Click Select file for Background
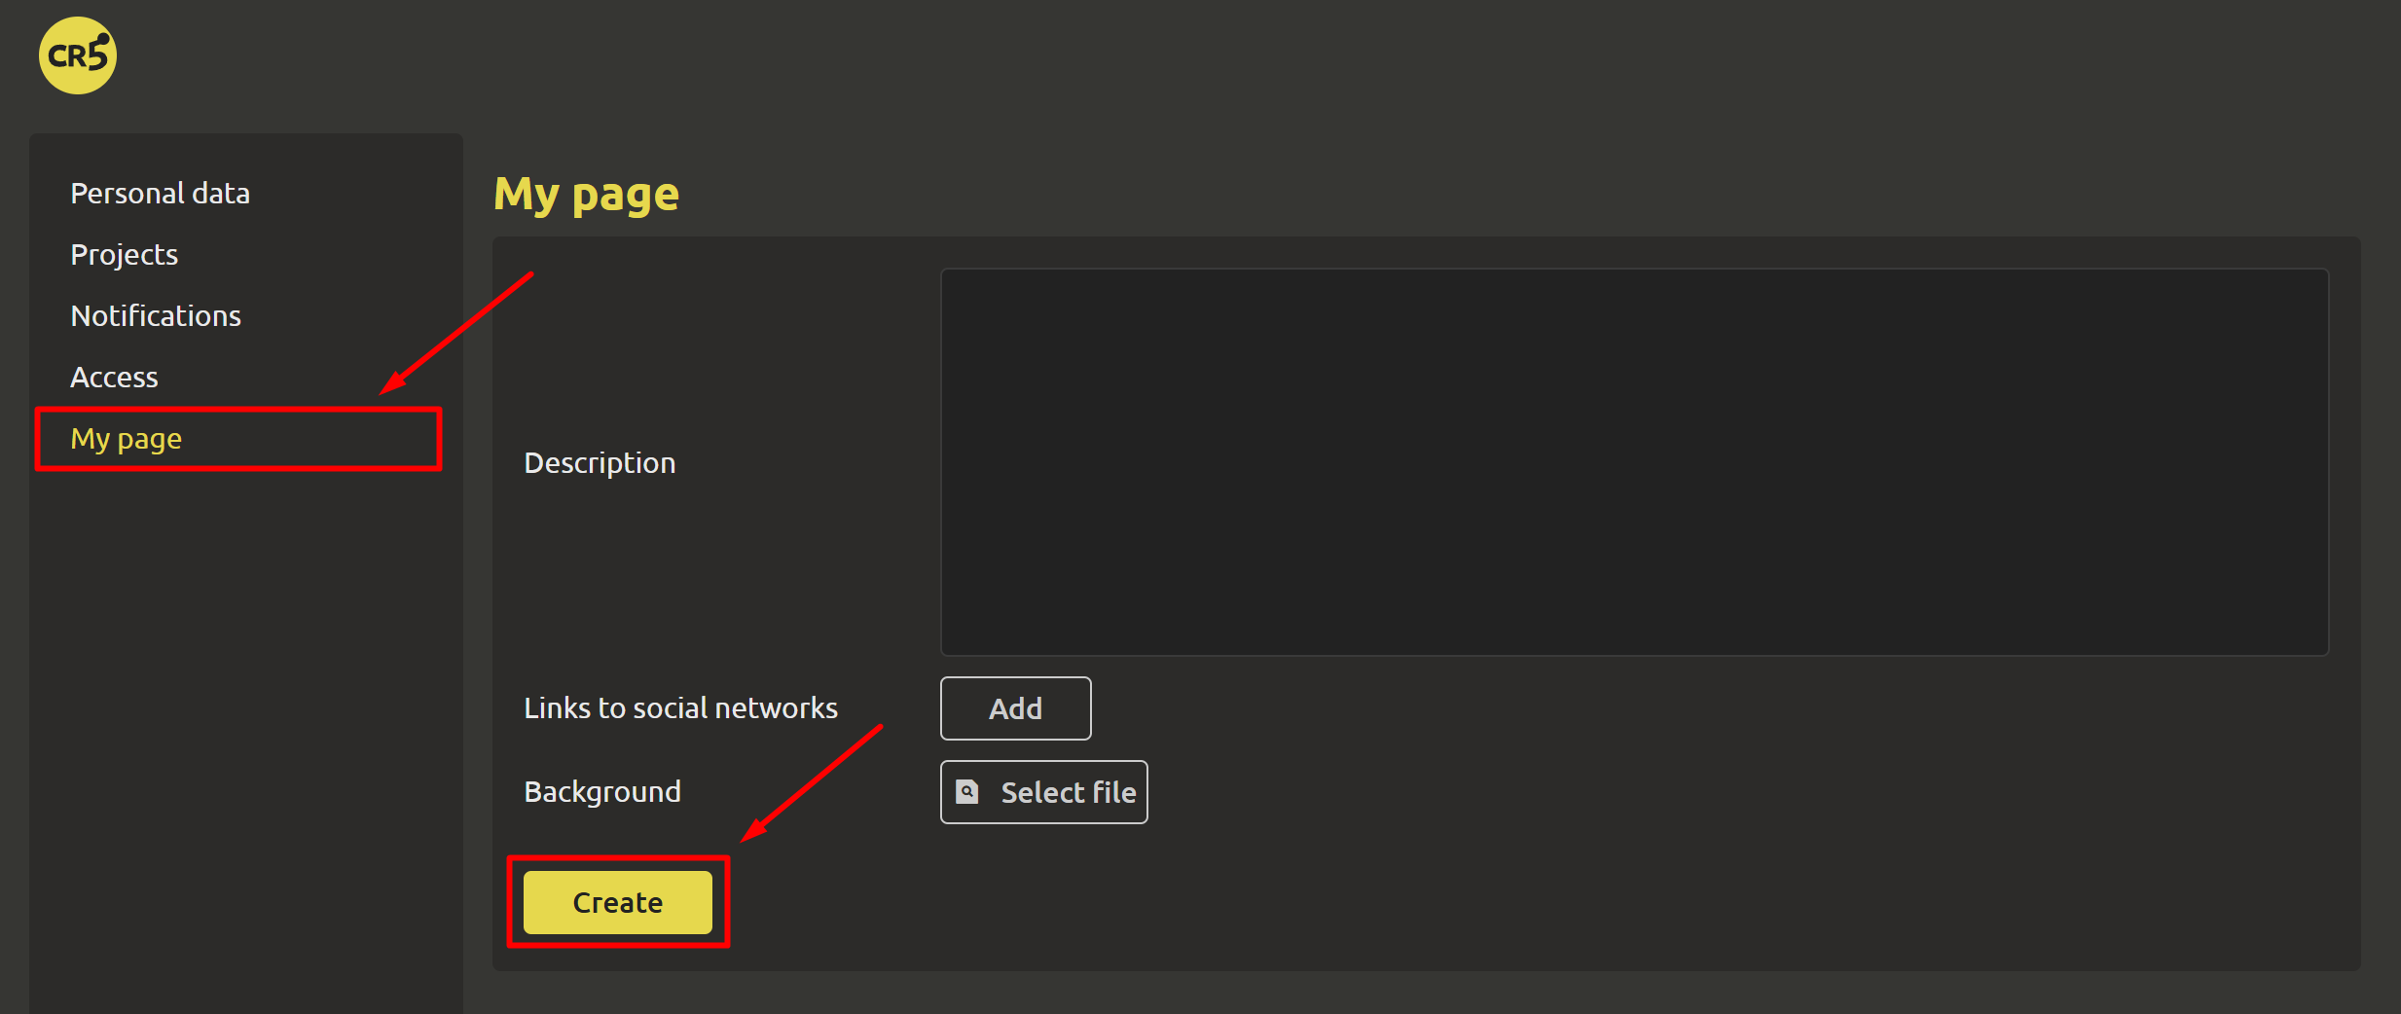This screenshot has width=2401, height=1014. click(x=1044, y=792)
